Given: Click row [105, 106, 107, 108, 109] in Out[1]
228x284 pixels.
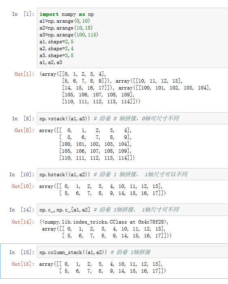Looking at the screenshot, I should click(98, 94).
